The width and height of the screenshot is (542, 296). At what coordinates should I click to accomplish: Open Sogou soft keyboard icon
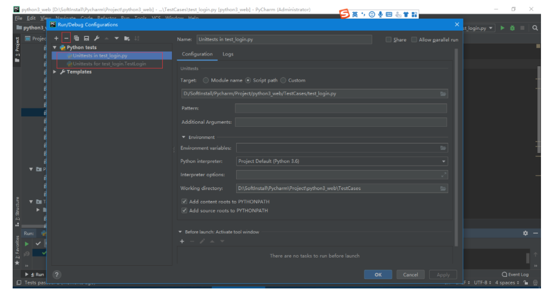click(389, 14)
